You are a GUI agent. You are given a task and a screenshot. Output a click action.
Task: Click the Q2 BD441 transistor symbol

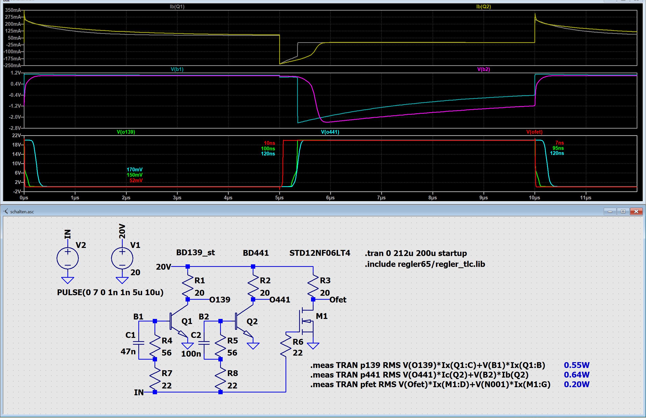tap(242, 322)
